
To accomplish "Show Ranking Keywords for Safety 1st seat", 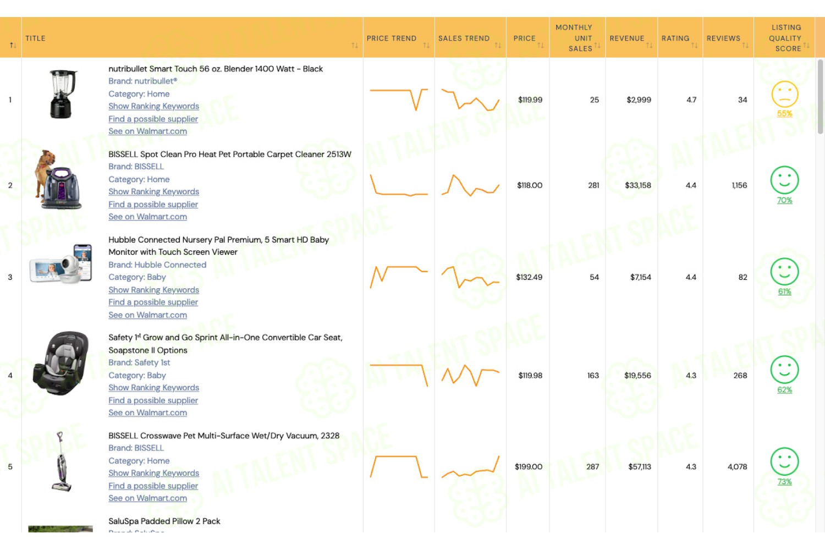I will click(x=153, y=388).
